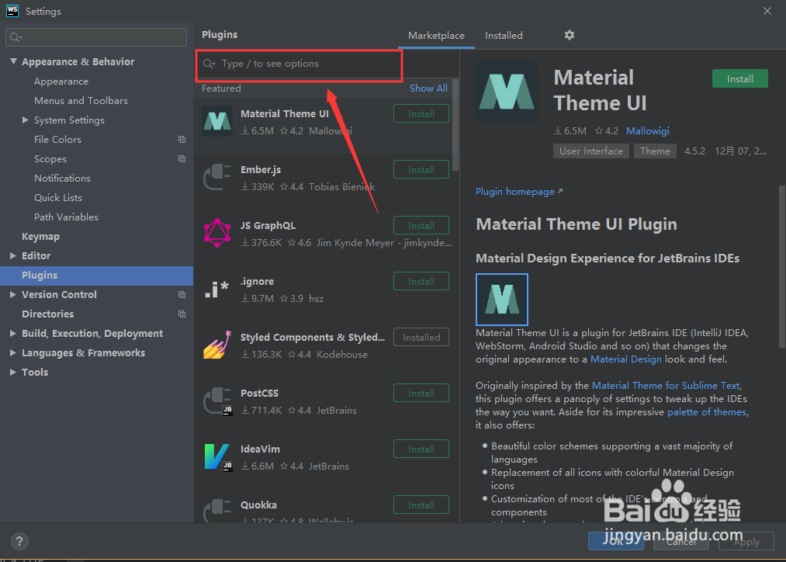Click the Version Control project-level icon
This screenshot has height=562, width=786.
click(x=182, y=295)
